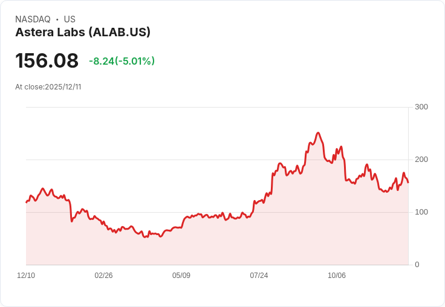Click the 02/26 x-axis date label
445x307 pixels.
tap(103, 275)
